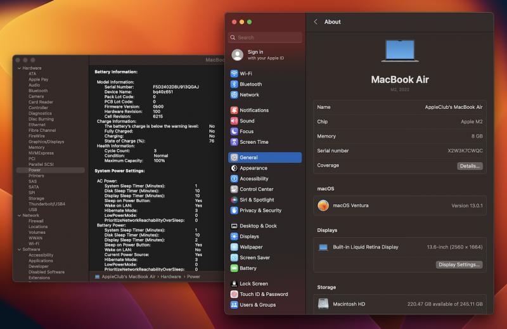Open Lock Screen icon
The height and width of the screenshot is (329, 507).
click(x=234, y=284)
